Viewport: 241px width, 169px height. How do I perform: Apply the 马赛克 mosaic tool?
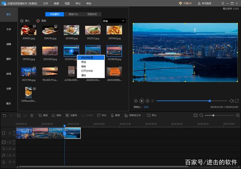coord(71,116)
